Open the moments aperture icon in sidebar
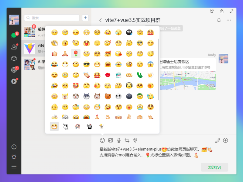Screen dimensions: 243x182 click(x=14, y=70)
